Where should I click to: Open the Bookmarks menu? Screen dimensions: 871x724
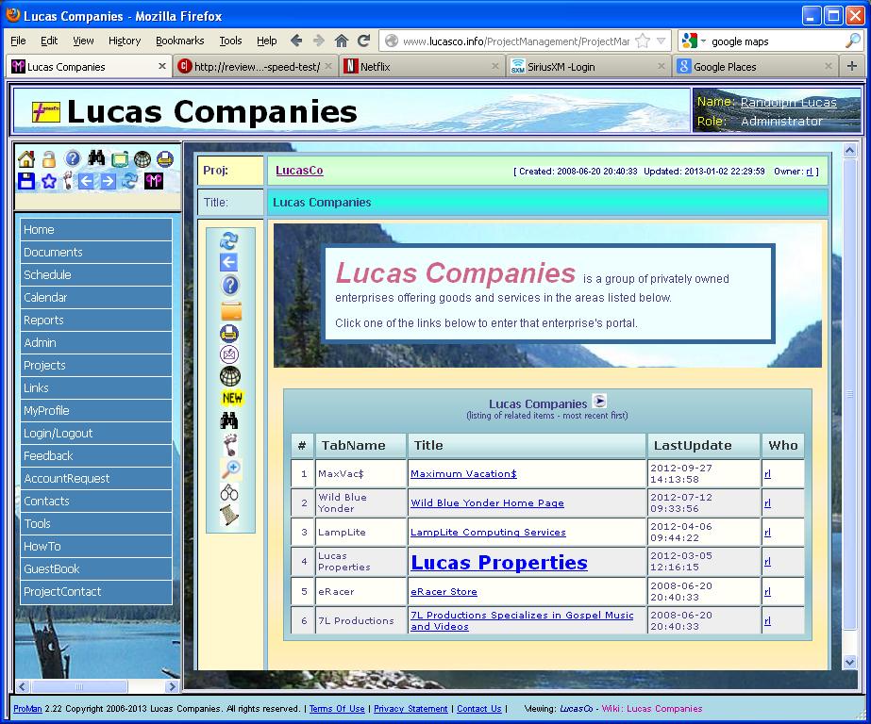pos(179,41)
